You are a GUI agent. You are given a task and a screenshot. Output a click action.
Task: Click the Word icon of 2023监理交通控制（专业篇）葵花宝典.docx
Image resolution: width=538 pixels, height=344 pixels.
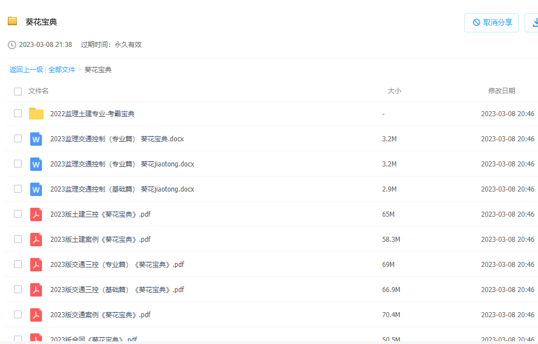36,138
